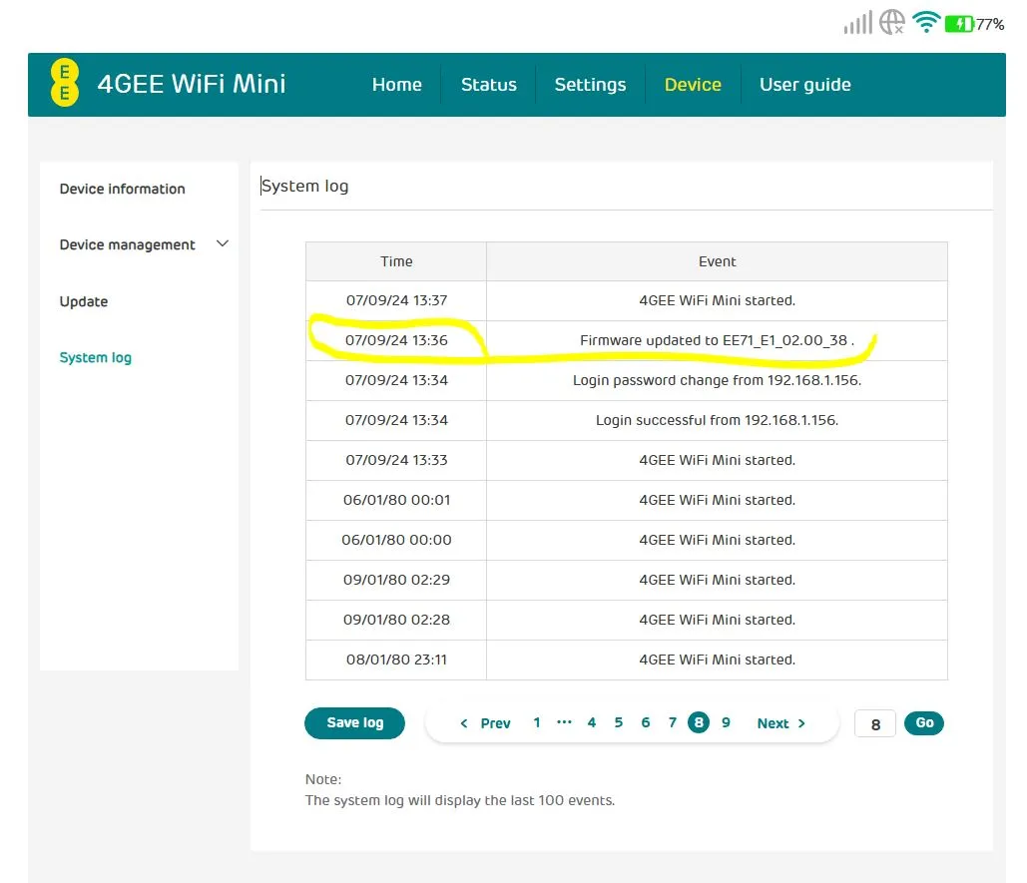Collapse the Device management chevron

click(x=220, y=243)
